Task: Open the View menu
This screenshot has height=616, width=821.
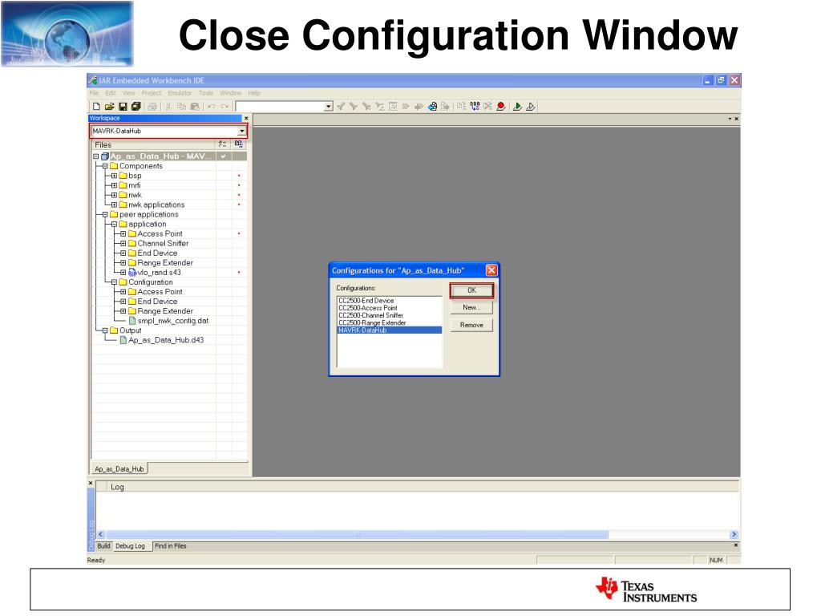Action: click(x=129, y=93)
